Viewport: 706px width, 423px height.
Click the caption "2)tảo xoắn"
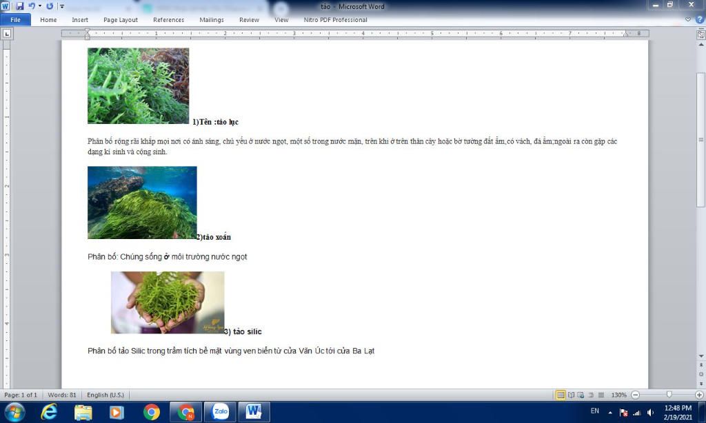[x=214, y=237]
